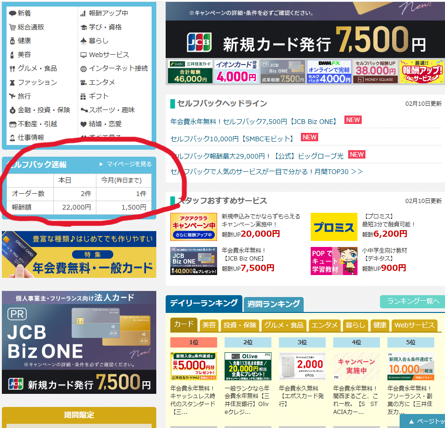
Task: Click the top JCB 新規カード発行 banner
Action: [305, 30]
